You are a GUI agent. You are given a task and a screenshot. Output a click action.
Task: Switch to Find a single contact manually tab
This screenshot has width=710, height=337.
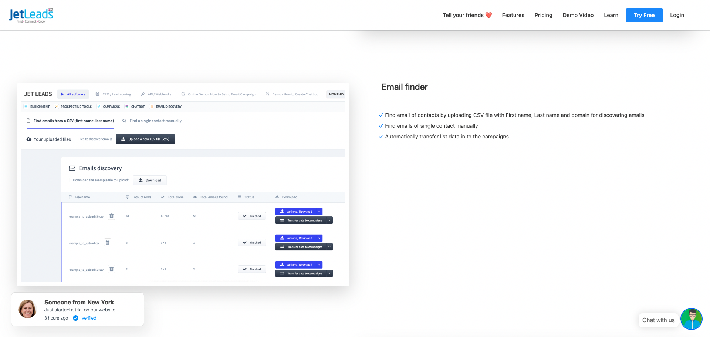coord(152,121)
